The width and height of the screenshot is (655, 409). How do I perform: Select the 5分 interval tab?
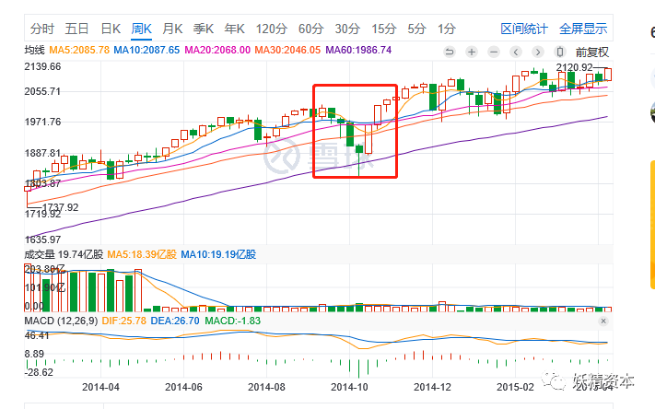(416, 29)
